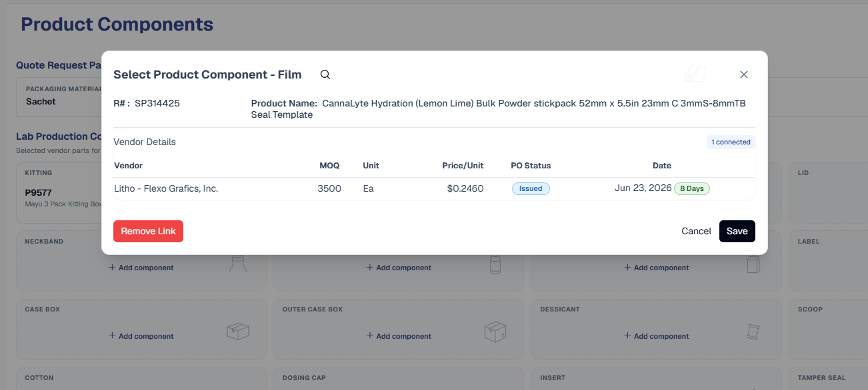
Task: Click the Date column header
Action: pos(661,165)
